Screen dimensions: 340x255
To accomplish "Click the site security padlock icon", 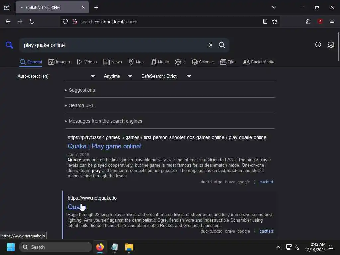I will (75, 22).
